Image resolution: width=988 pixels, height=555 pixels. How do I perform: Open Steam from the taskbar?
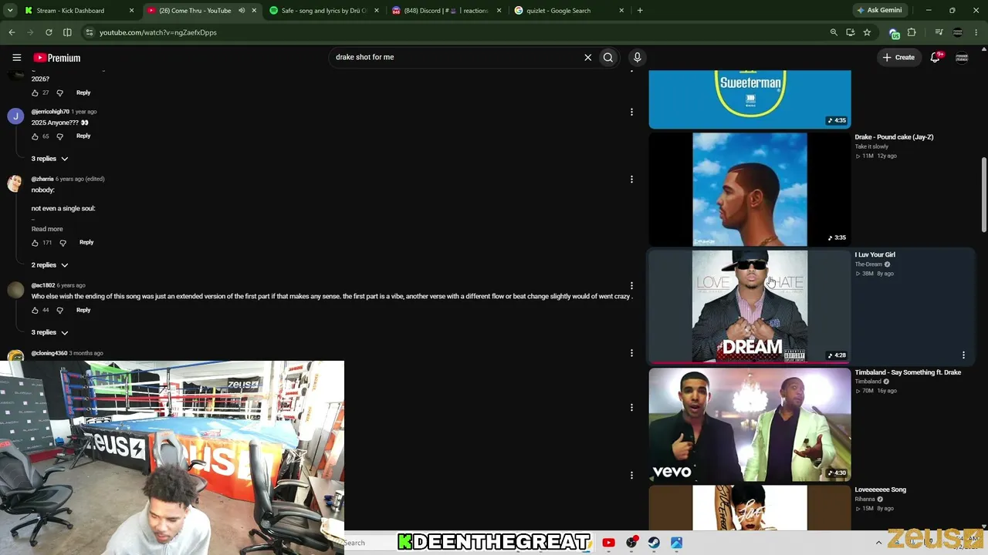654,543
